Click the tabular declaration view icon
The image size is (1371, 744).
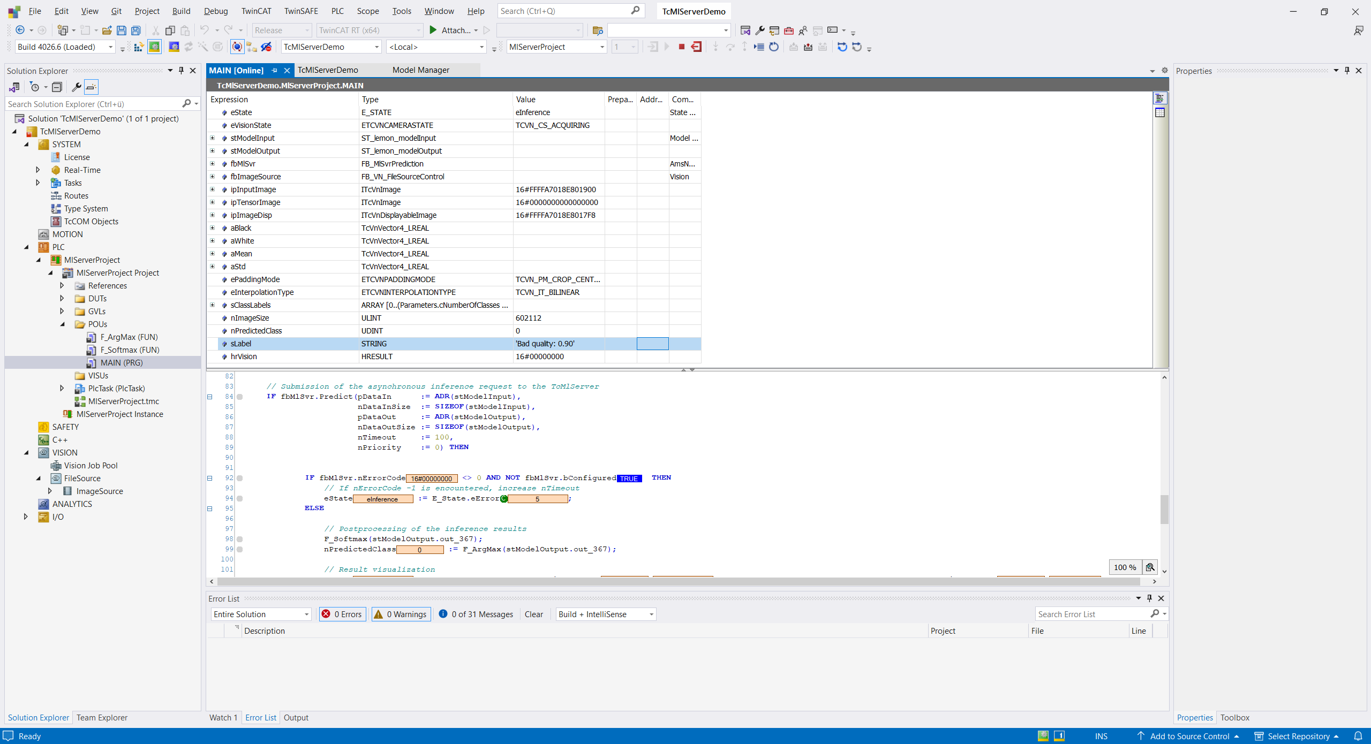1159,112
